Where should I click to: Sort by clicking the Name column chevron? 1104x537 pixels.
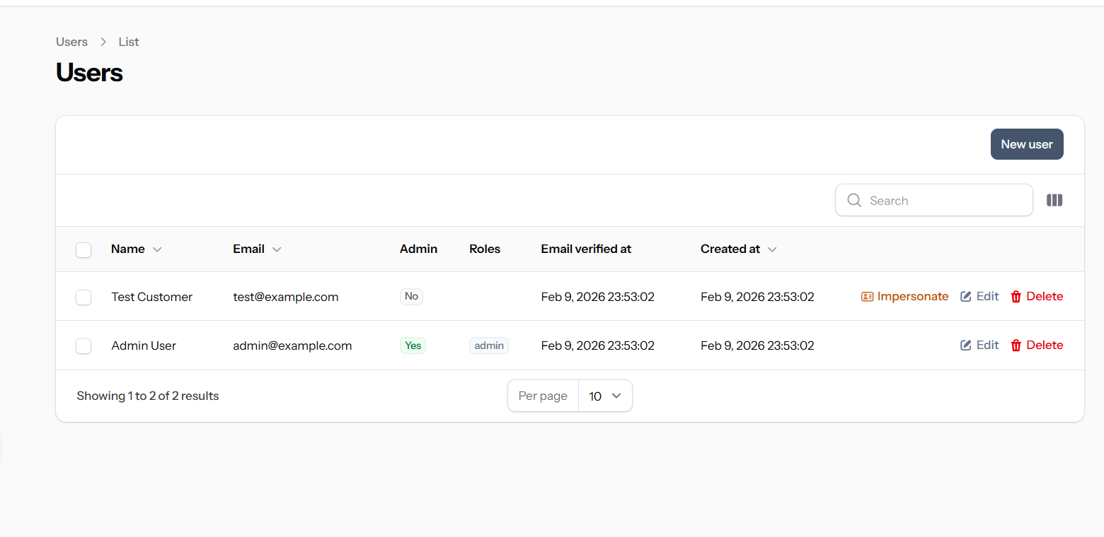(x=157, y=249)
